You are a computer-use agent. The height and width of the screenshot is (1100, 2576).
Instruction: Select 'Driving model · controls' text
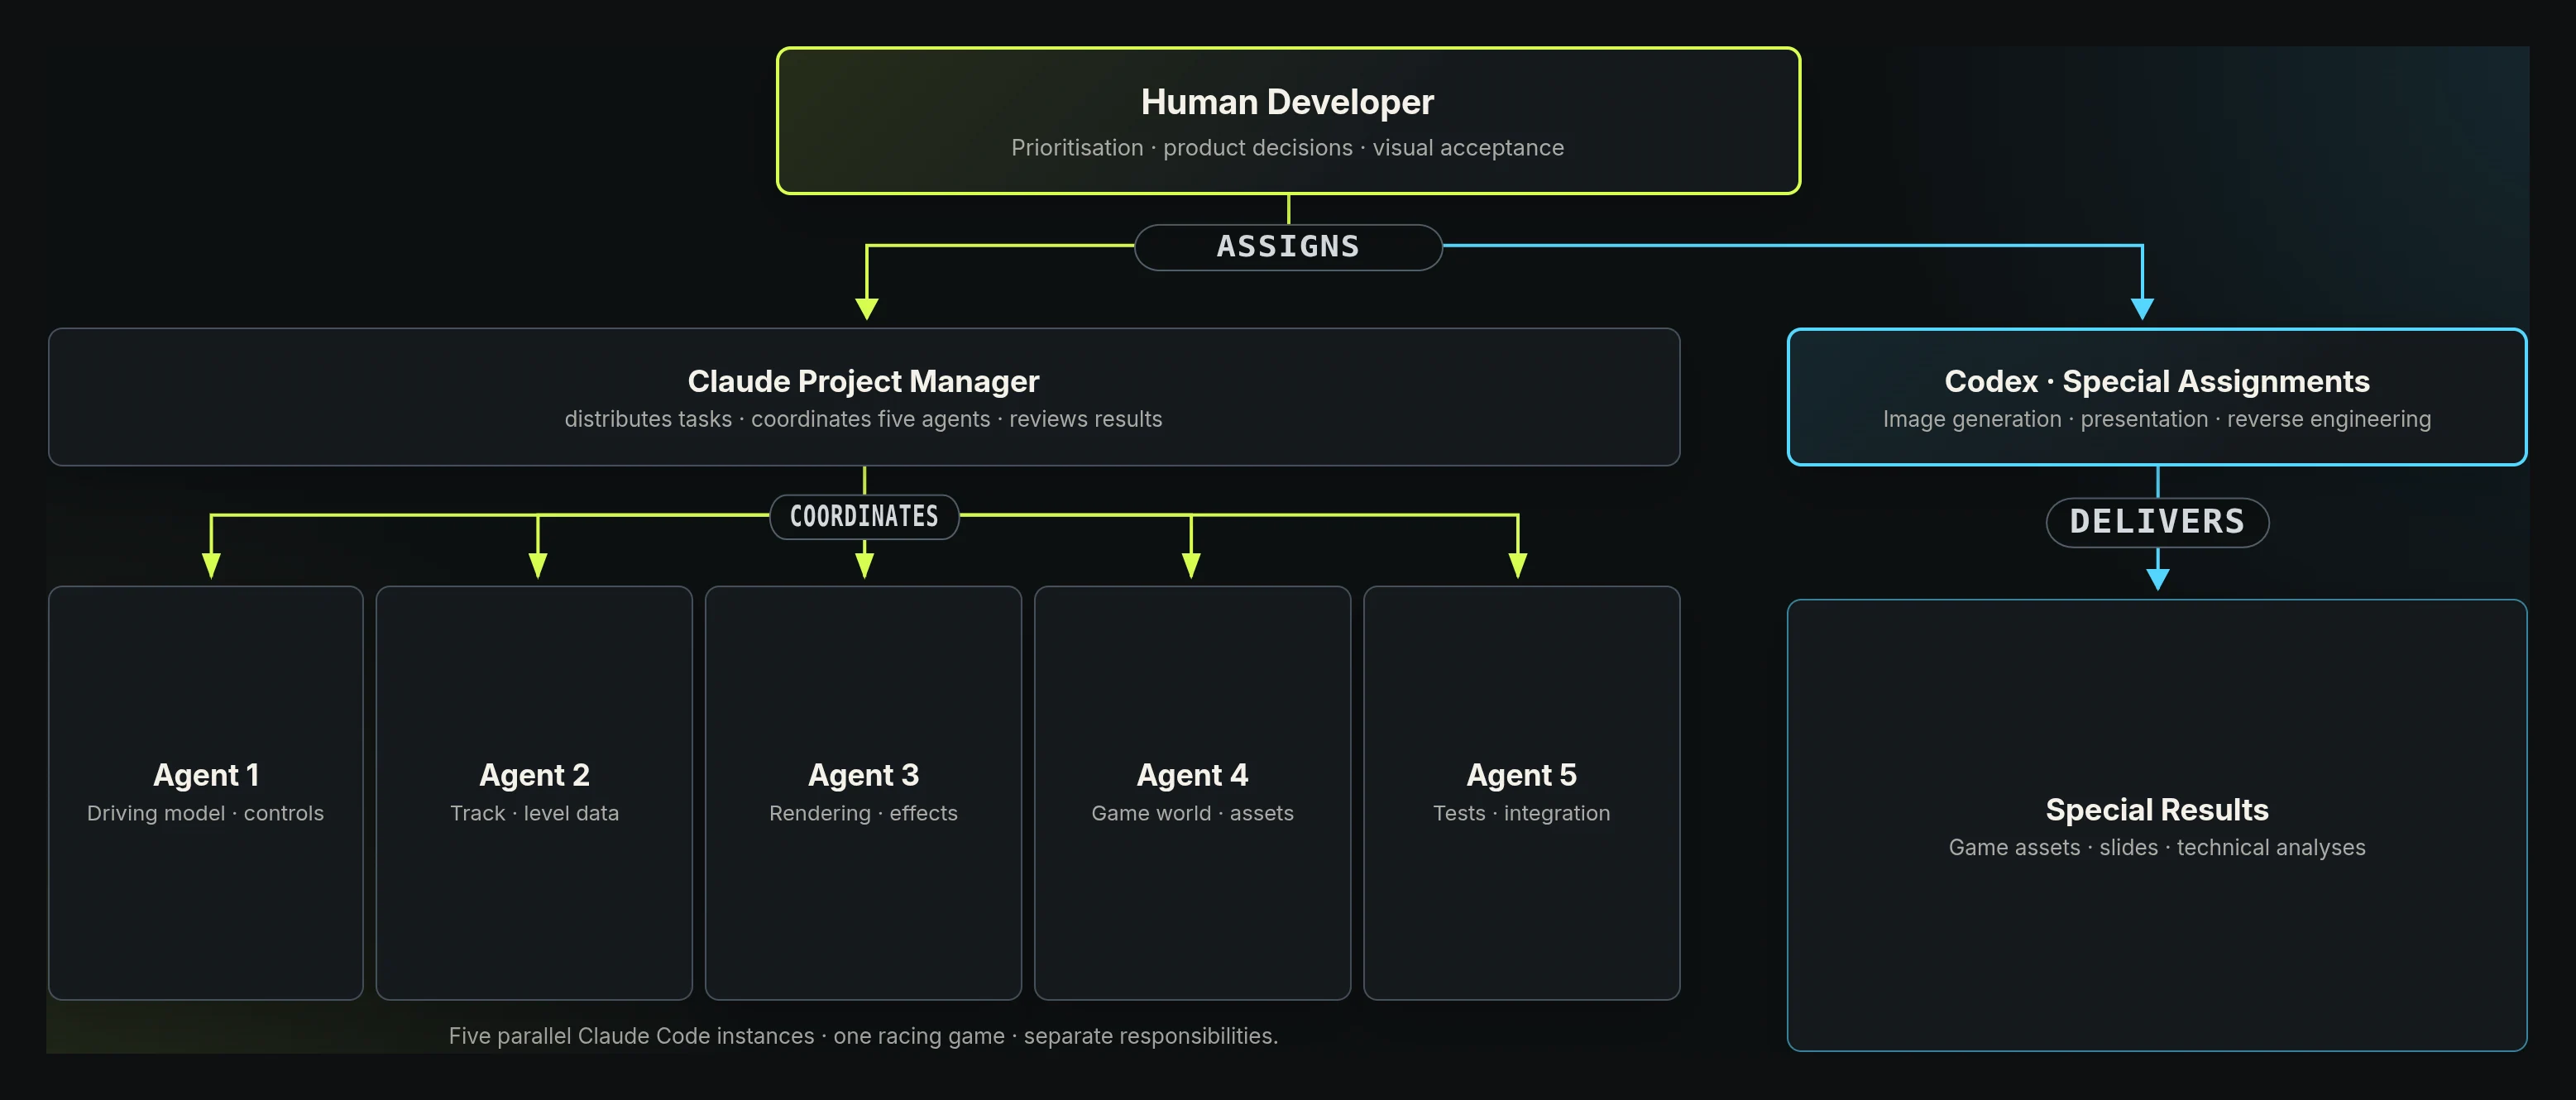pyautogui.click(x=205, y=813)
